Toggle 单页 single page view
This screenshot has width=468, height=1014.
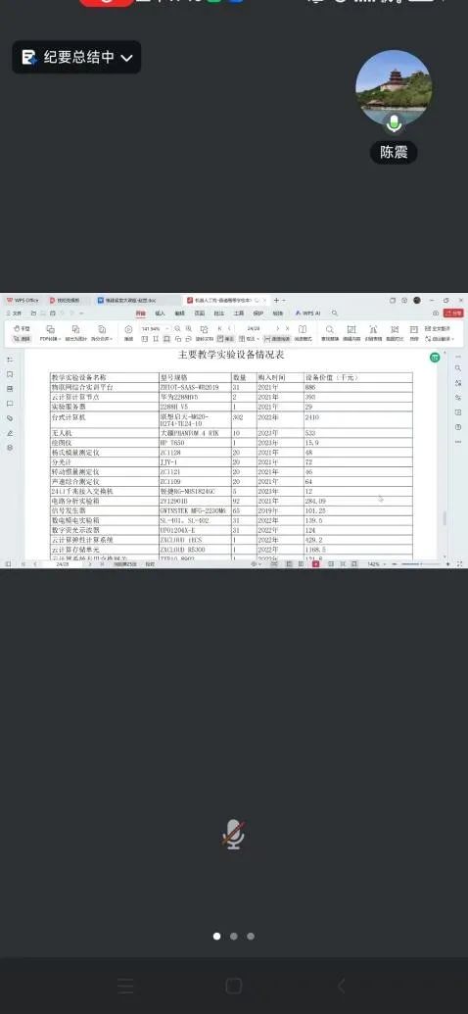(x=225, y=338)
